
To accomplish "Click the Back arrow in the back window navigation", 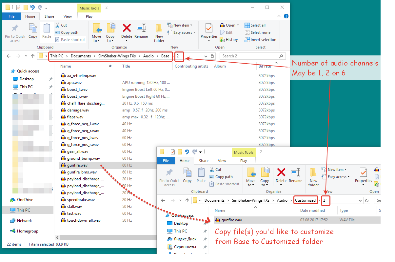I will pyautogui.click(x=9, y=56).
